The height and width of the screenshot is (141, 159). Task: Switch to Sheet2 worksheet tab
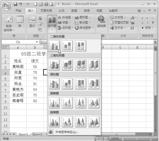37,134
